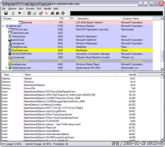165x147 pixels.
Task: Click the explorer.exe process icon
Action: [7, 26]
